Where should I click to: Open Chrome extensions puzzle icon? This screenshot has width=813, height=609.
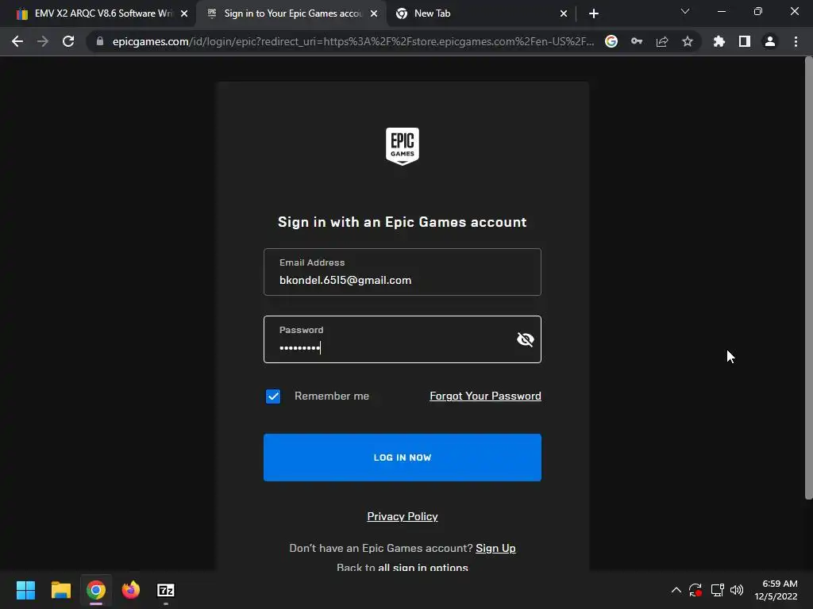719,41
